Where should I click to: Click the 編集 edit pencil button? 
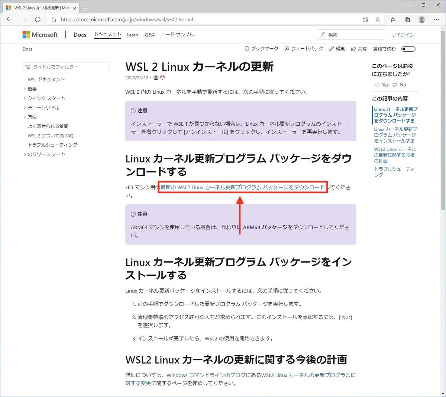coord(337,49)
